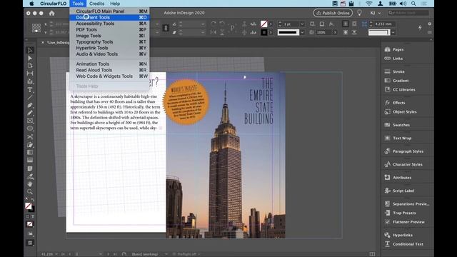Choose Document Tools menu item
The image size is (457, 257).
pyautogui.click(x=109, y=17)
